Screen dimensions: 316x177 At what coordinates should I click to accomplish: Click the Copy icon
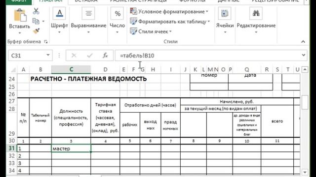(36, 21)
